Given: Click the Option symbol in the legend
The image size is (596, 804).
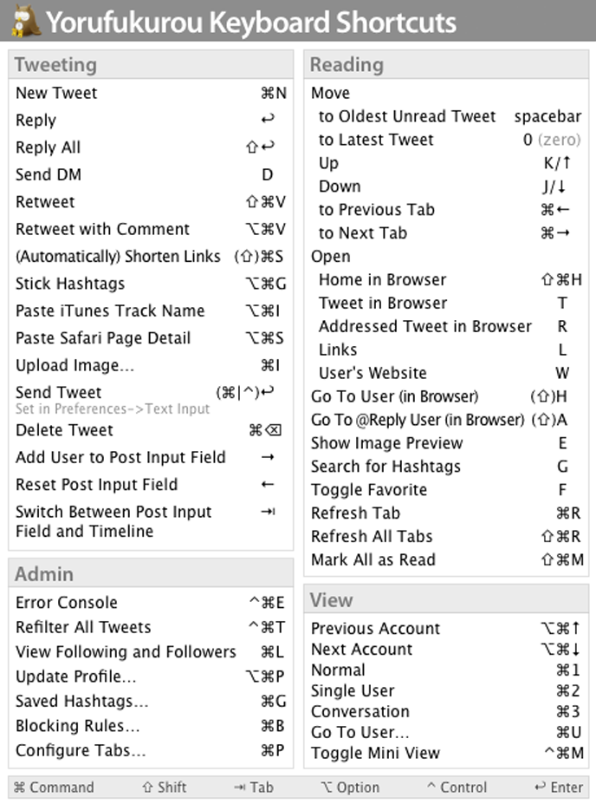Looking at the screenshot, I should click(x=326, y=787).
